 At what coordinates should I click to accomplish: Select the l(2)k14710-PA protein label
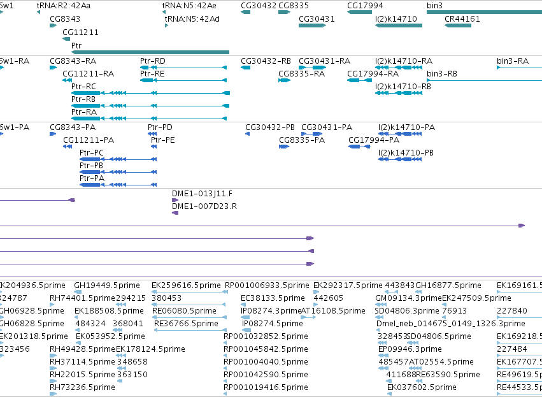point(407,127)
